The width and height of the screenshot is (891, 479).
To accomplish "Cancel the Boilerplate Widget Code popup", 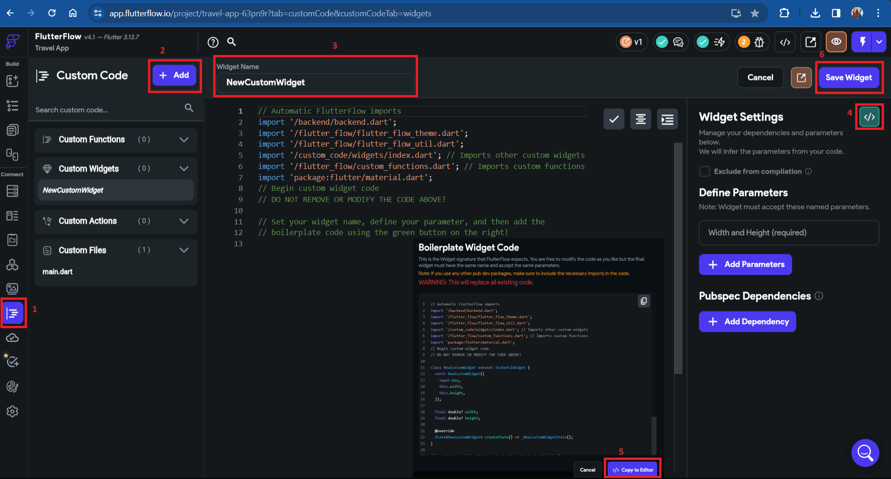I will (x=587, y=470).
